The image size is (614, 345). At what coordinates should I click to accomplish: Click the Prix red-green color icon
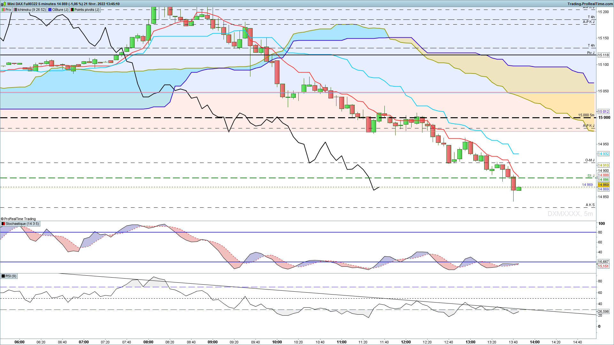[3, 10]
